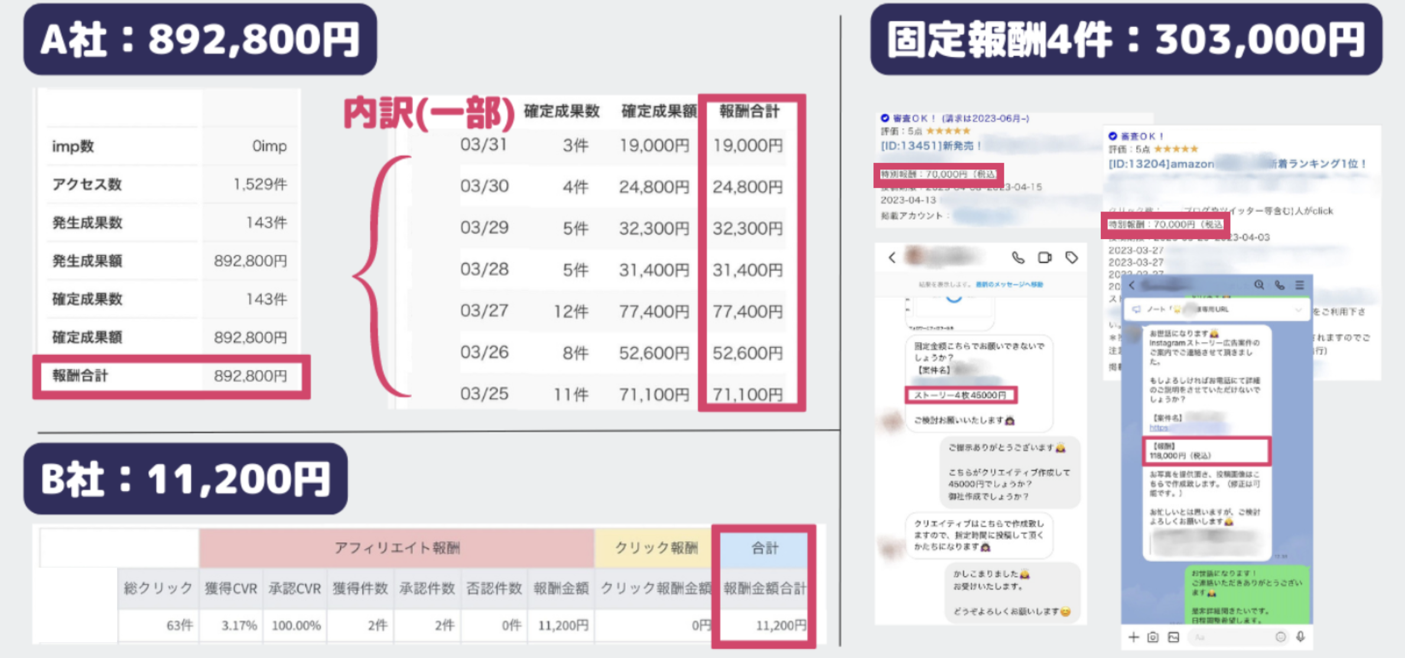Click the LINE message input field
This screenshot has height=658, width=1405.
coord(1229,637)
